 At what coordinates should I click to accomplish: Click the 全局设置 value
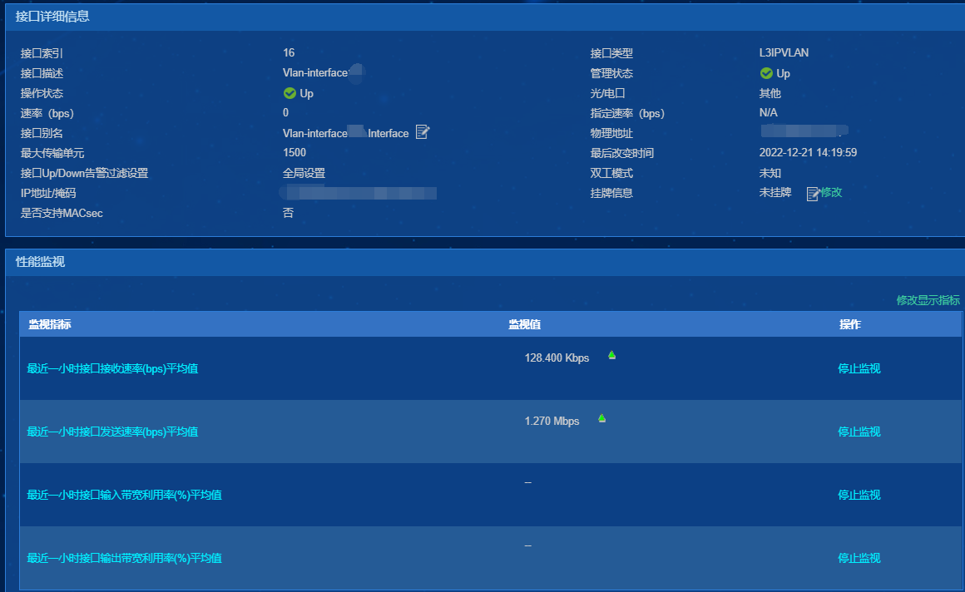point(304,173)
